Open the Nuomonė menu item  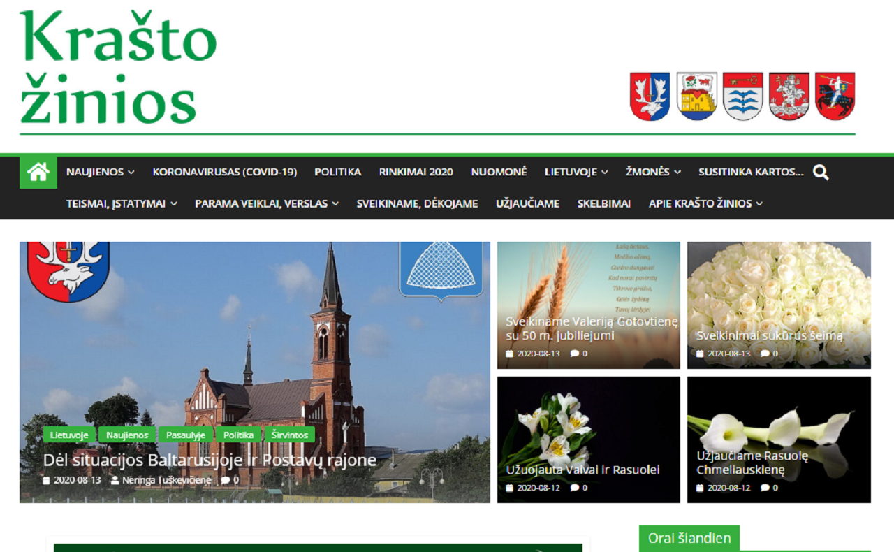(499, 172)
